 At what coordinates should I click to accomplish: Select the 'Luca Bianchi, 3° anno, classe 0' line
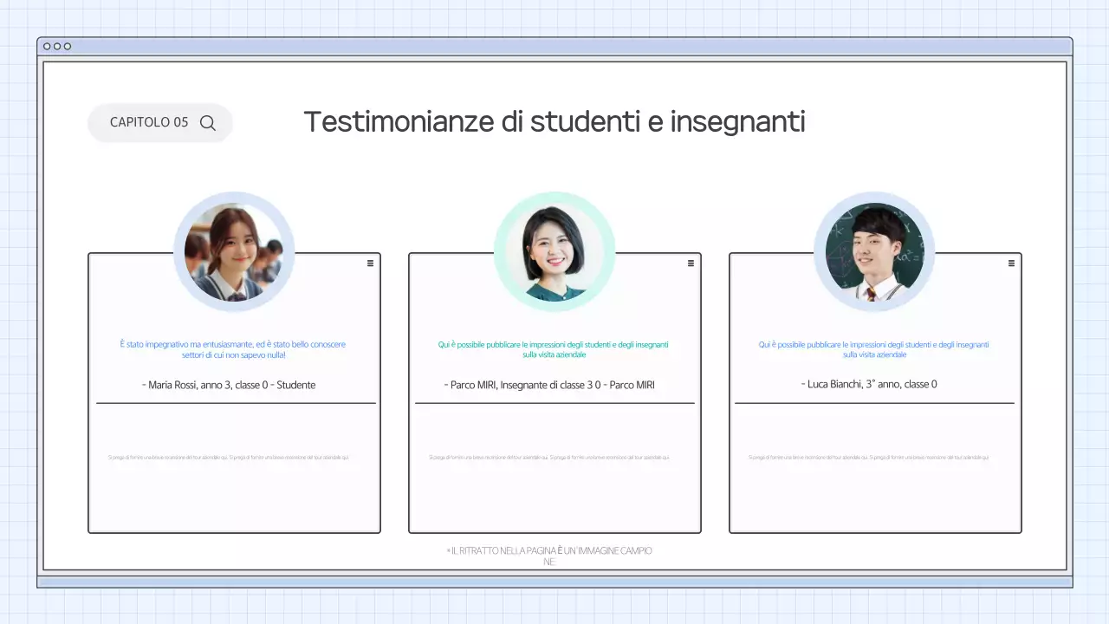[869, 384]
